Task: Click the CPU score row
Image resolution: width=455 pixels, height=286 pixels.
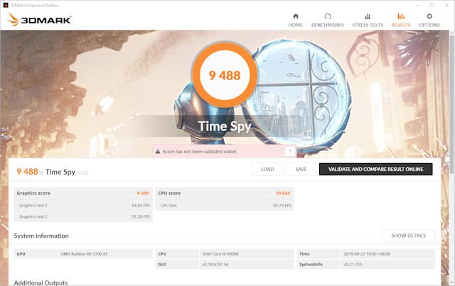Action: [x=225, y=193]
